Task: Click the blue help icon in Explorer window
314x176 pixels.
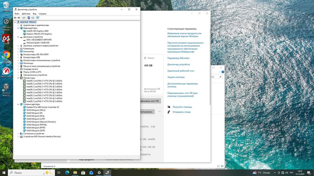Action: click(x=223, y=72)
